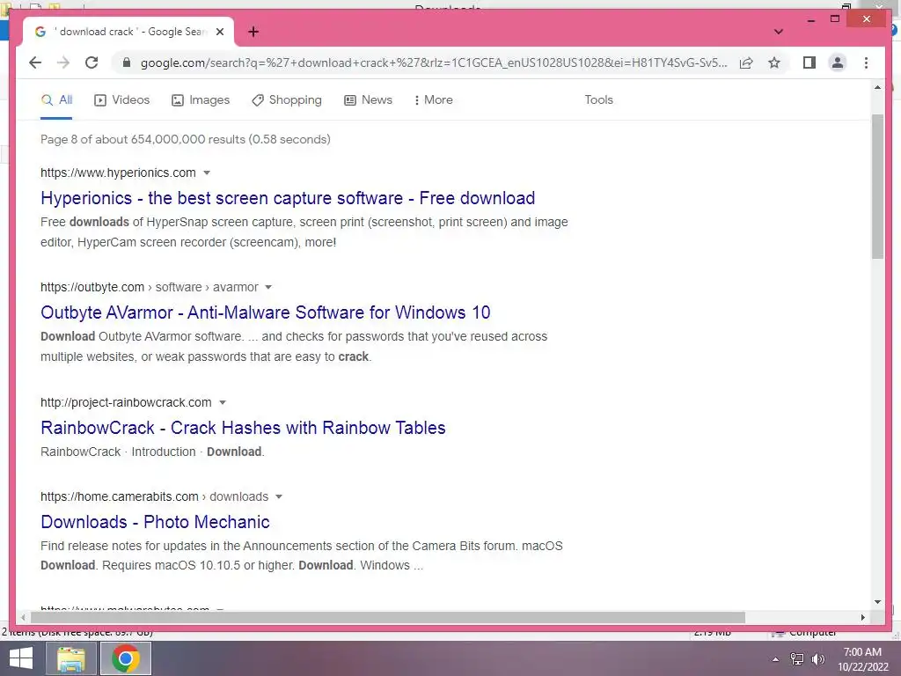Open the browser side panel
The height and width of the screenshot is (676, 901).
809,62
